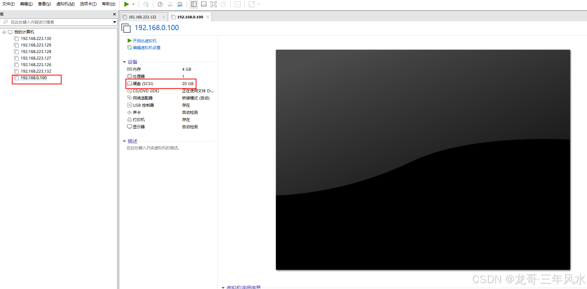The image size is (587, 289).
Task: Collapse the 设备 section
Action: point(124,62)
